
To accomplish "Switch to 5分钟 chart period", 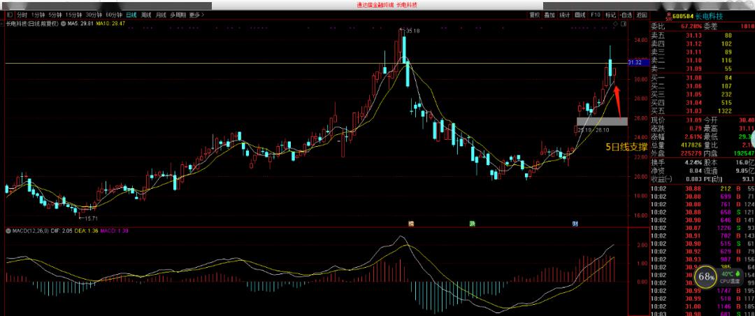I will coord(55,14).
